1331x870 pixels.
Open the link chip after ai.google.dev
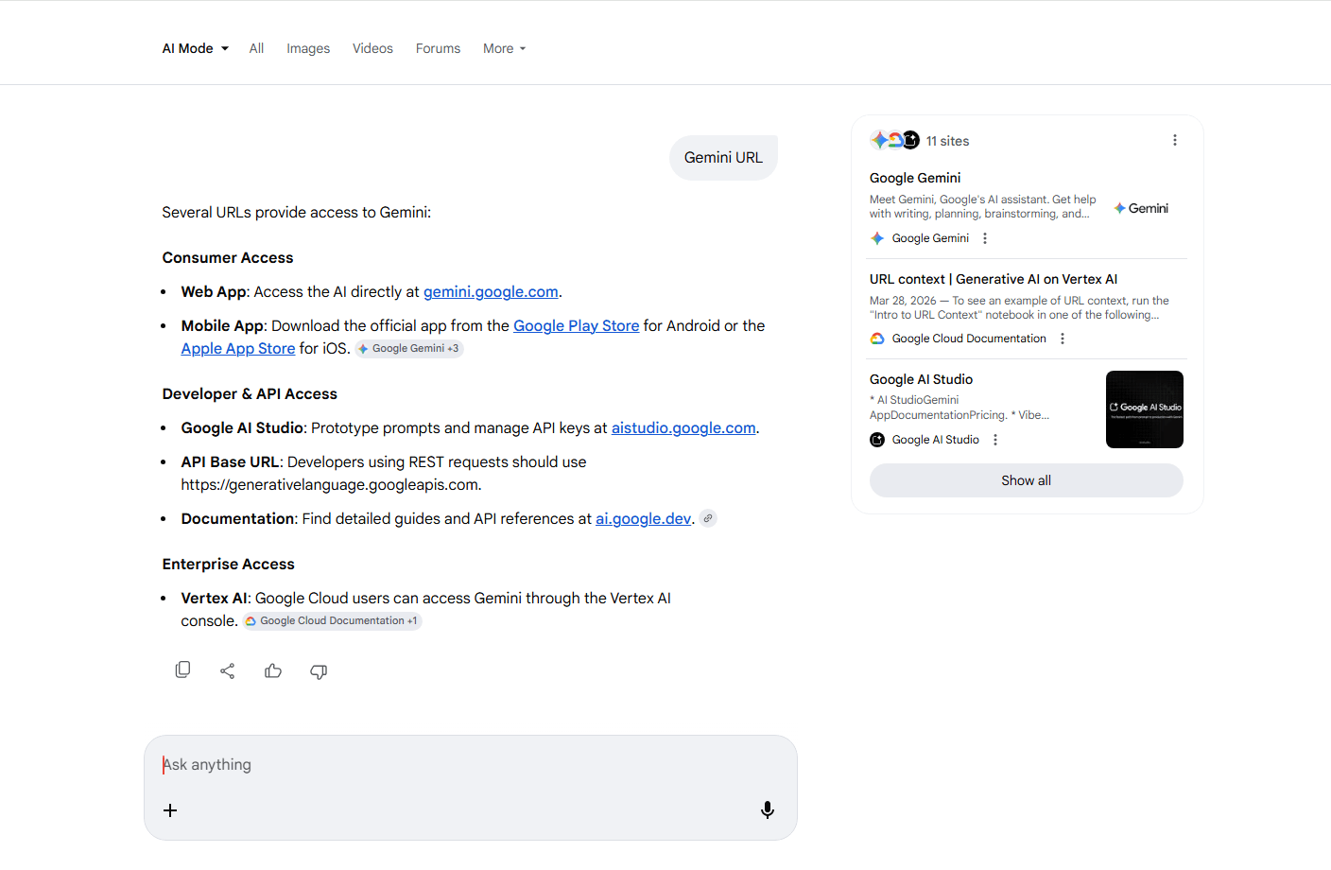708,518
